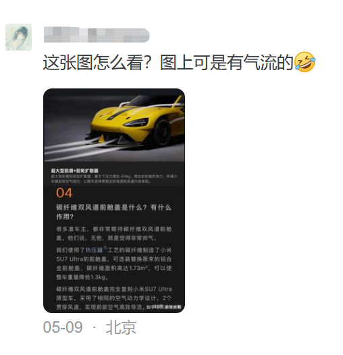
Task: Click the 05-09 comment date
Action: (63, 327)
